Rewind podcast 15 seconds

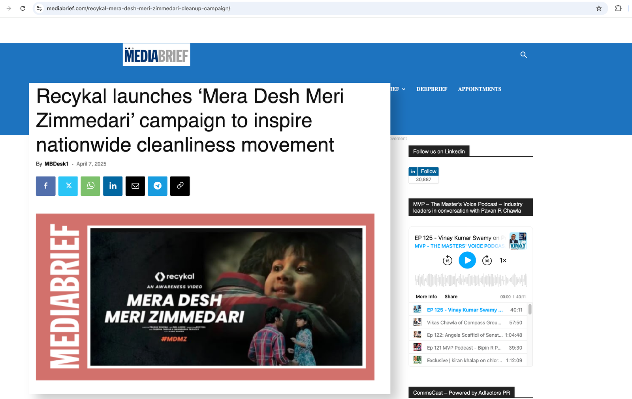click(x=448, y=260)
